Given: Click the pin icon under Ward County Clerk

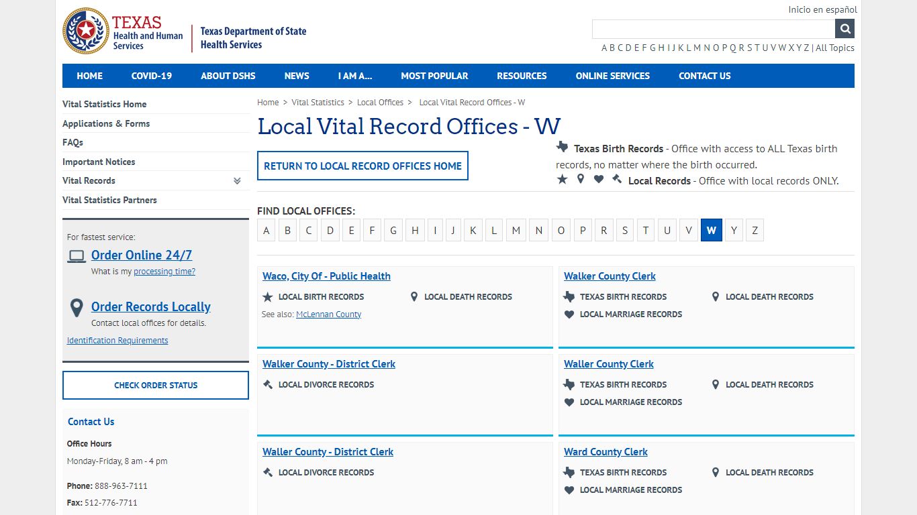Looking at the screenshot, I should [716, 472].
